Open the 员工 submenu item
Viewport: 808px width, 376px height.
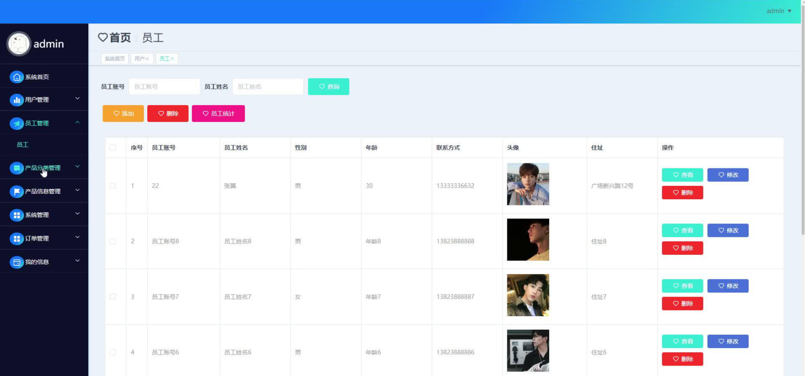(44, 145)
